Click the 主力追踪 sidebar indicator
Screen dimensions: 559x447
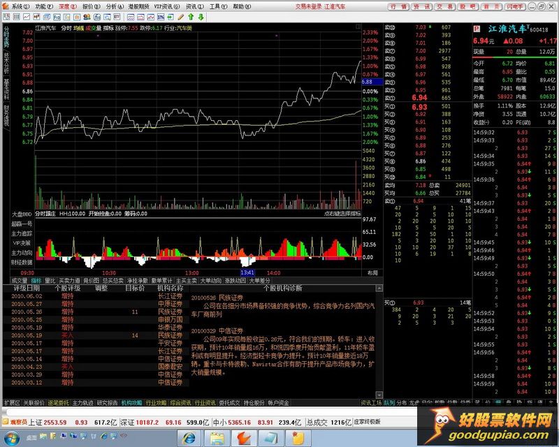(22, 233)
